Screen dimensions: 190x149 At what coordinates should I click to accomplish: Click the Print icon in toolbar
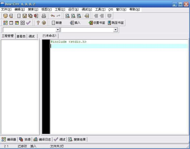pyautogui.click(x=44, y=16)
